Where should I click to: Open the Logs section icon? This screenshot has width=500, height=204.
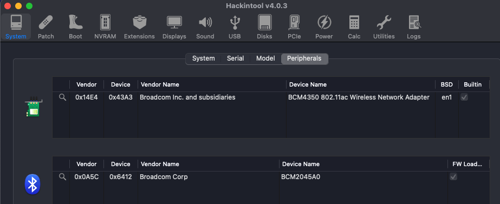click(x=414, y=27)
